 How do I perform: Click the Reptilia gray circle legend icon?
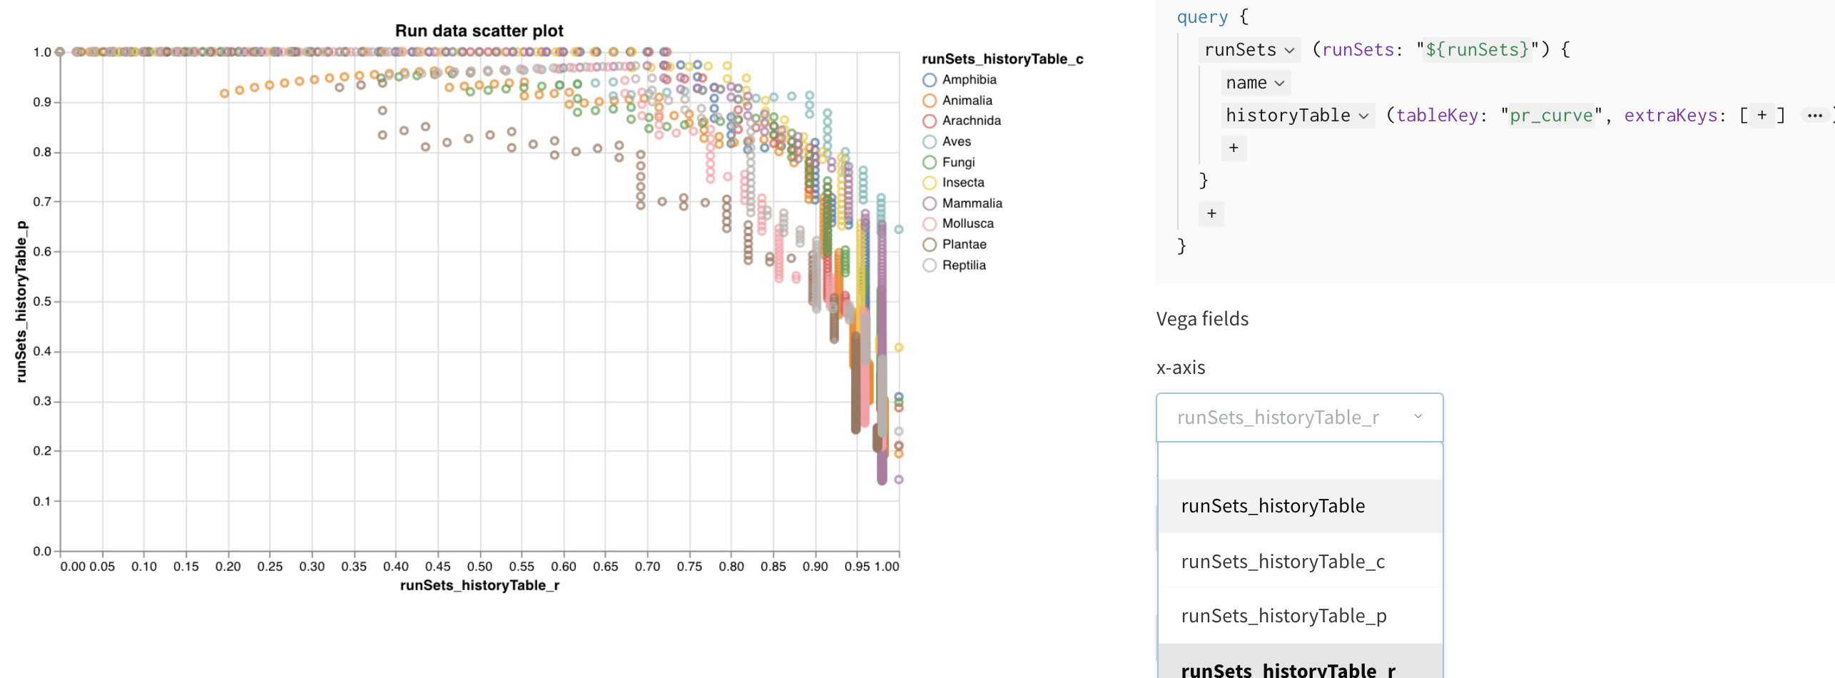tap(930, 265)
